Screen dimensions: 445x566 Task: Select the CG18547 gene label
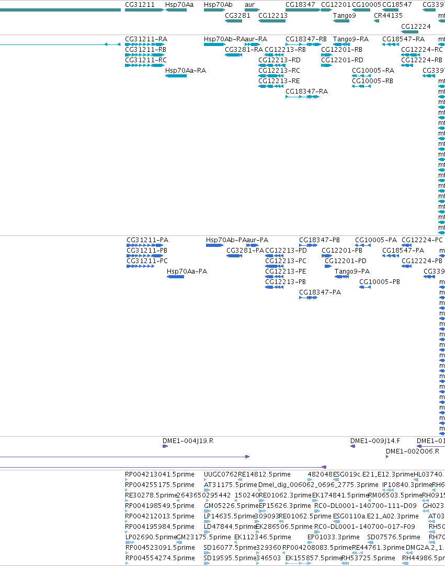[397, 5]
